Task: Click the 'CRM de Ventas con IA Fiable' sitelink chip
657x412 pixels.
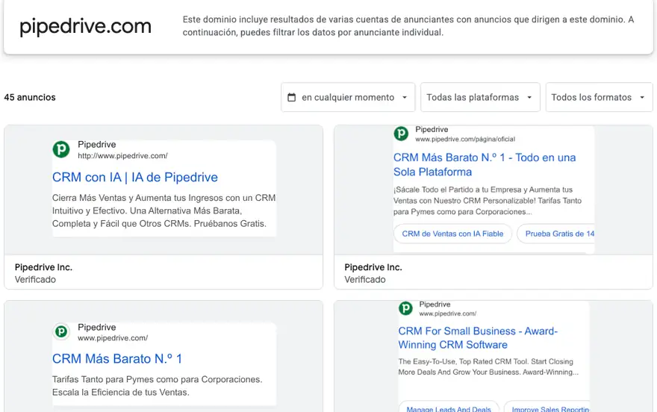Action: point(452,234)
